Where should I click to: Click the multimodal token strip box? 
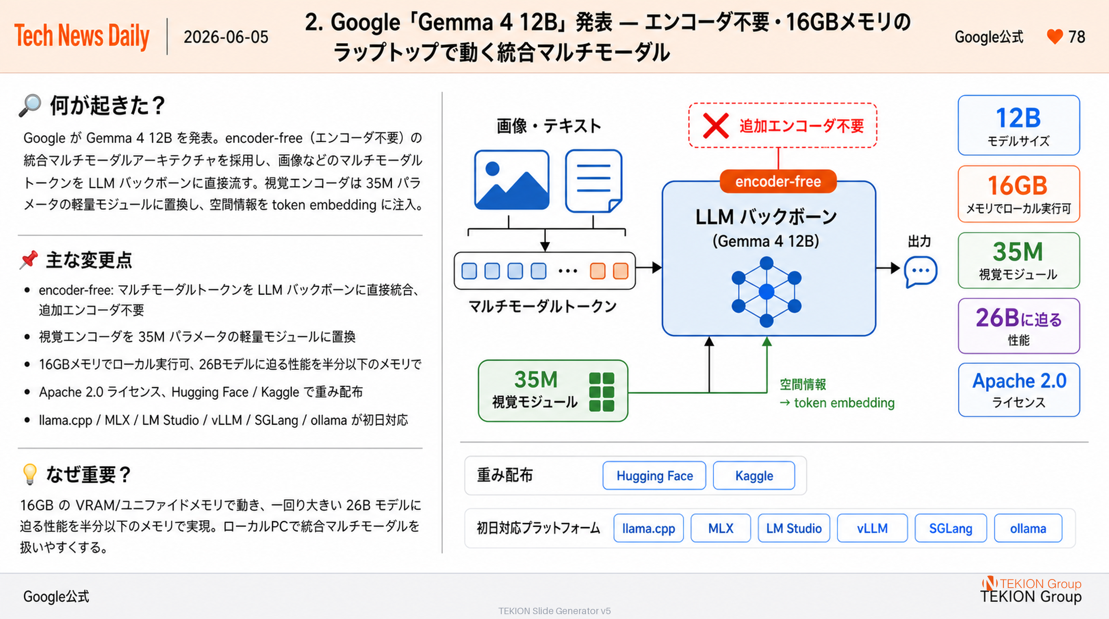coord(544,271)
